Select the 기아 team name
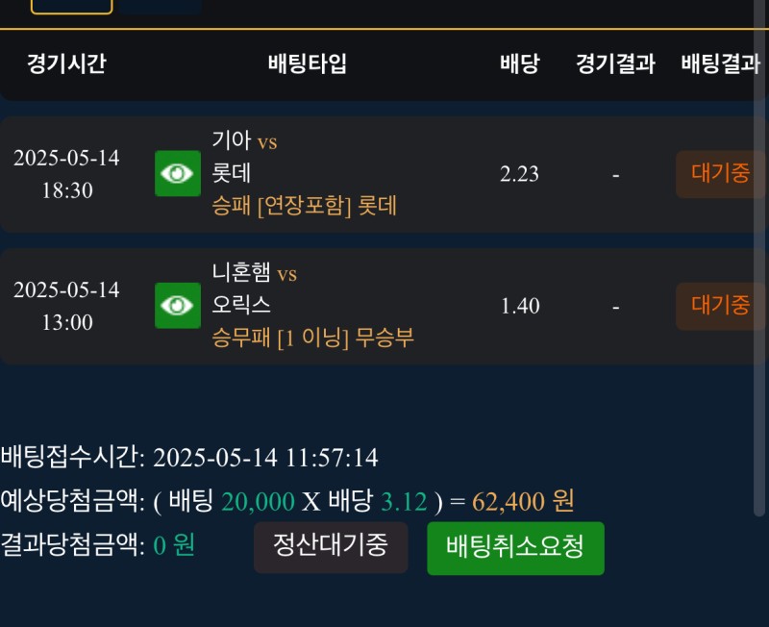The image size is (769, 627). 231,141
